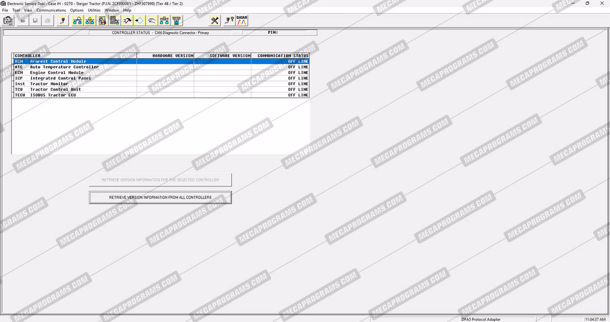The width and height of the screenshot is (610, 322).
Task: Open the Communications menu
Action: [x=51, y=10]
